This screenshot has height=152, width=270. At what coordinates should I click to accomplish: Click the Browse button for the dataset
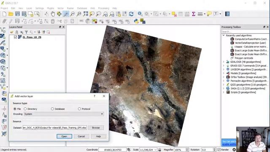coord(96,128)
